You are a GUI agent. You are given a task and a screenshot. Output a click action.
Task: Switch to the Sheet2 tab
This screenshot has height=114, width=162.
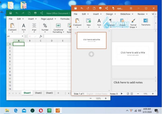pyautogui.click(x=38, y=93)
